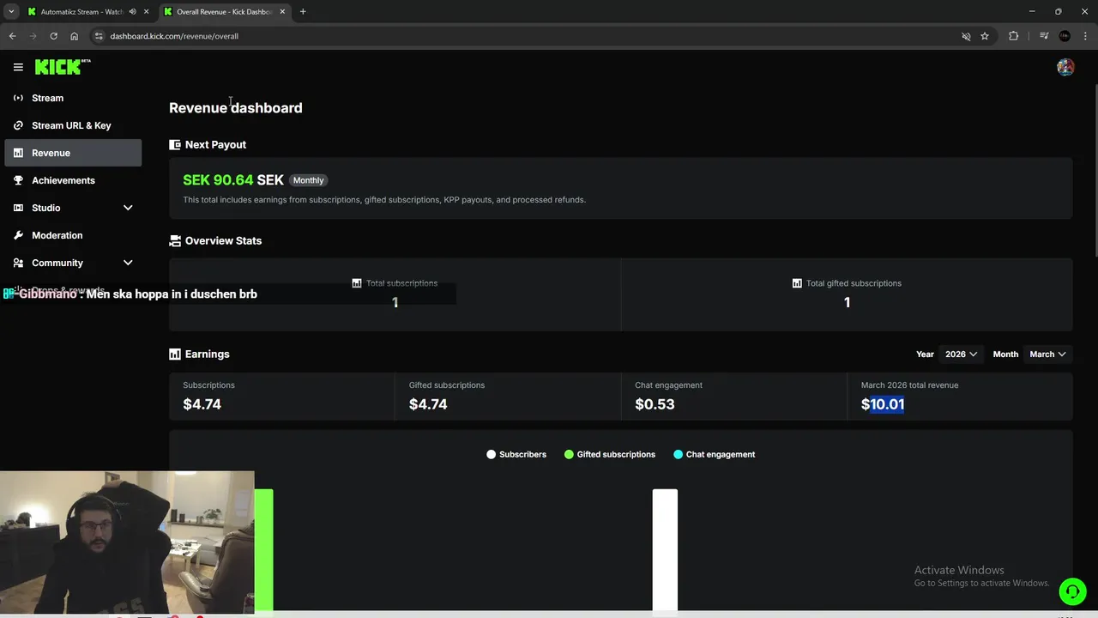The image size is (1098, 618).
Task: Click the white Subscribers chart bar
Action: [665, 549]
